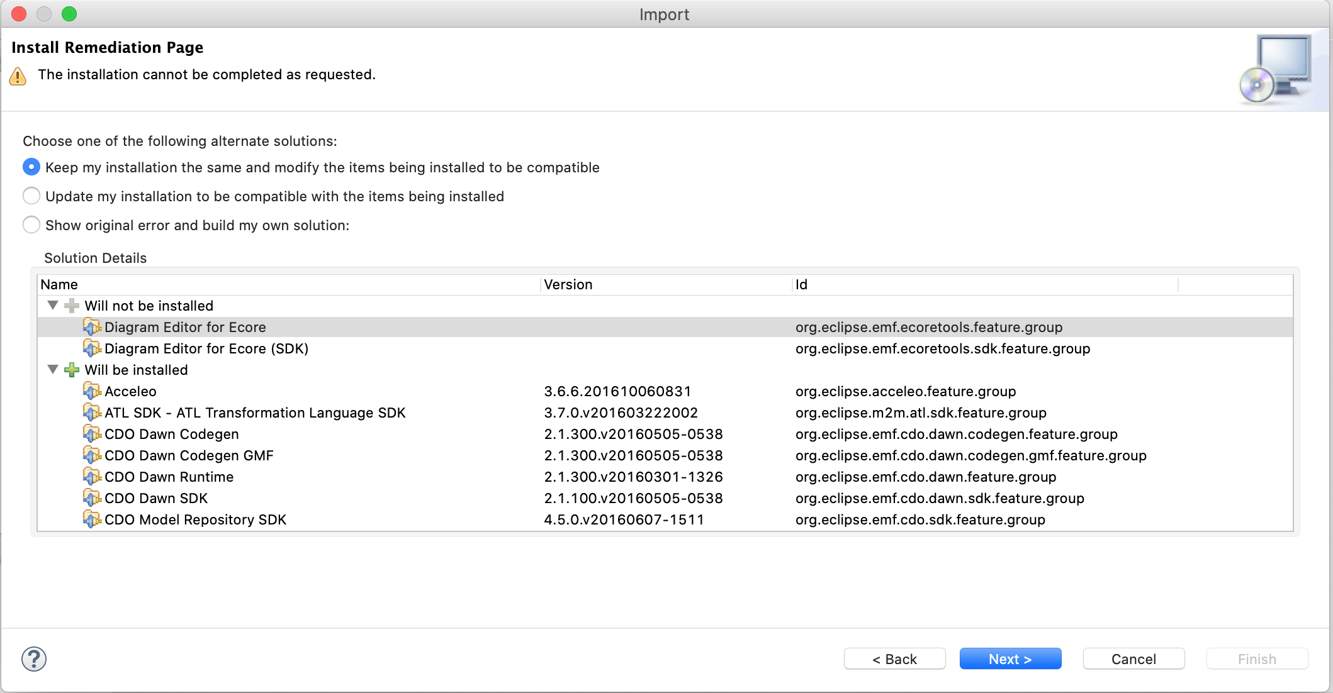Screen dimensions: 1333x693
Task: Click the green zoom window button
Action: (69, 14)
